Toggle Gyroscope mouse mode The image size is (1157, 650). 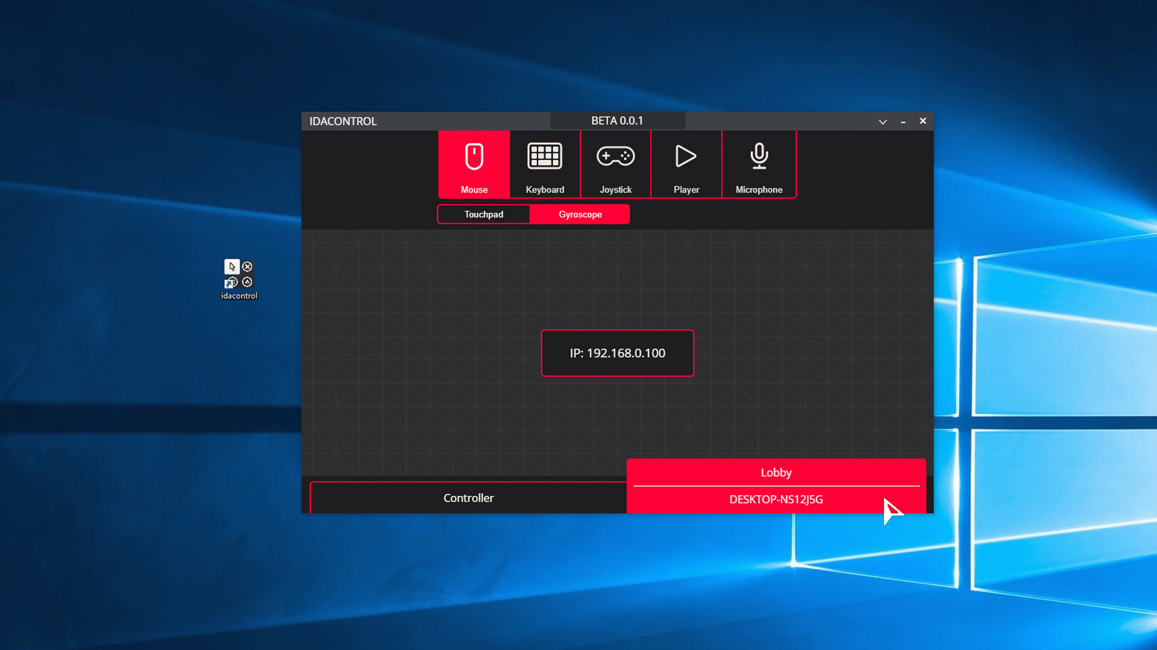click(x=580, y=214)
